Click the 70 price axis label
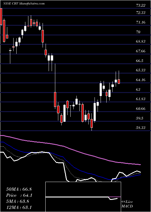 tap(138, 32)
